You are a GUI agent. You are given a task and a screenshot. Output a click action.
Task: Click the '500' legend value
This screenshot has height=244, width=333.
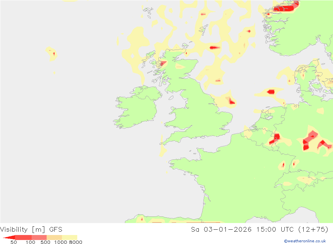45,242
